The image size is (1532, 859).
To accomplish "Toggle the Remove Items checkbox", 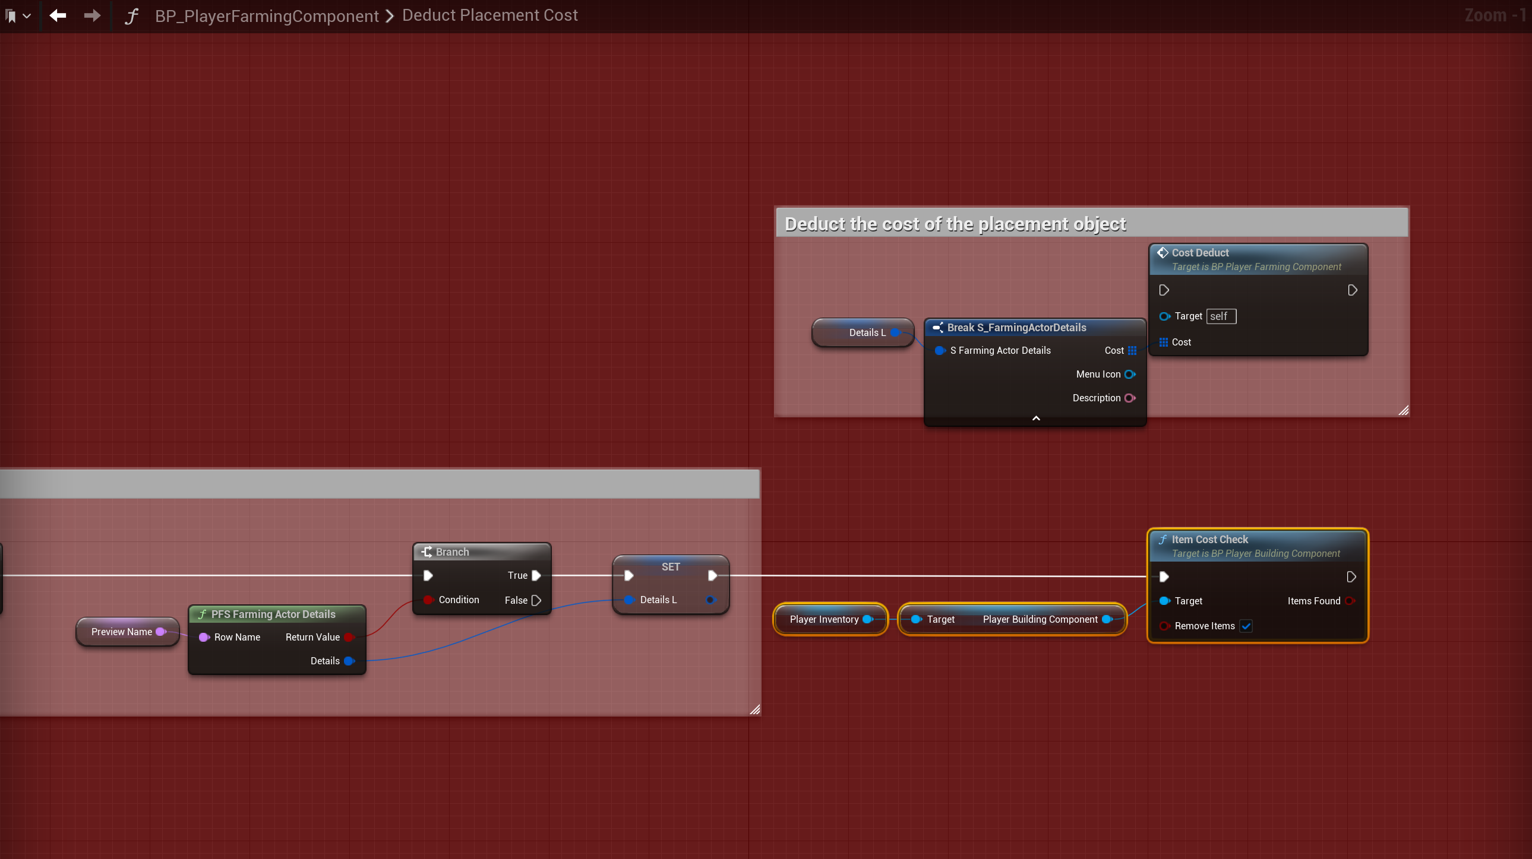I will click(x=1246, y=626).
